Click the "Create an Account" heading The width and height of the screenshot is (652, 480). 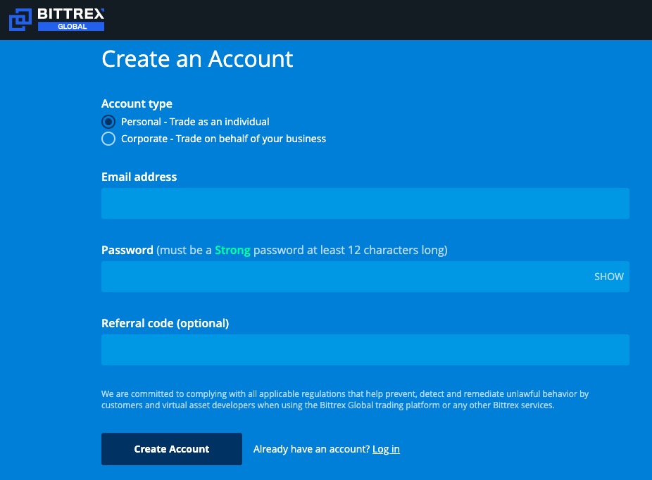click(x=198, y=58)
